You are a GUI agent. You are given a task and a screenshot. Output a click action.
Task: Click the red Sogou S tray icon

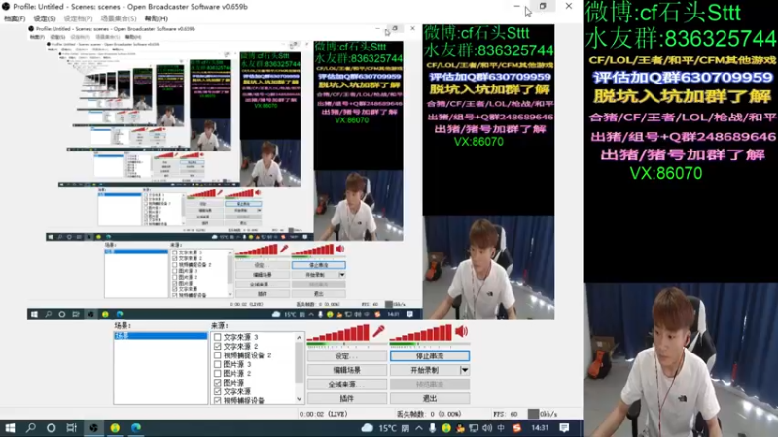(x=517, y=428)
